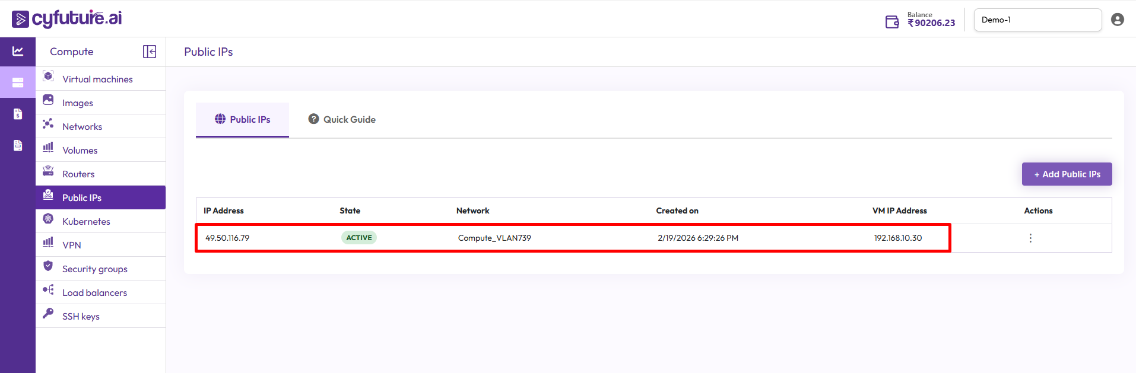This screenshot has height=373, width=1136.
Task: Navigate to Security groups
Action: (95, 269)
